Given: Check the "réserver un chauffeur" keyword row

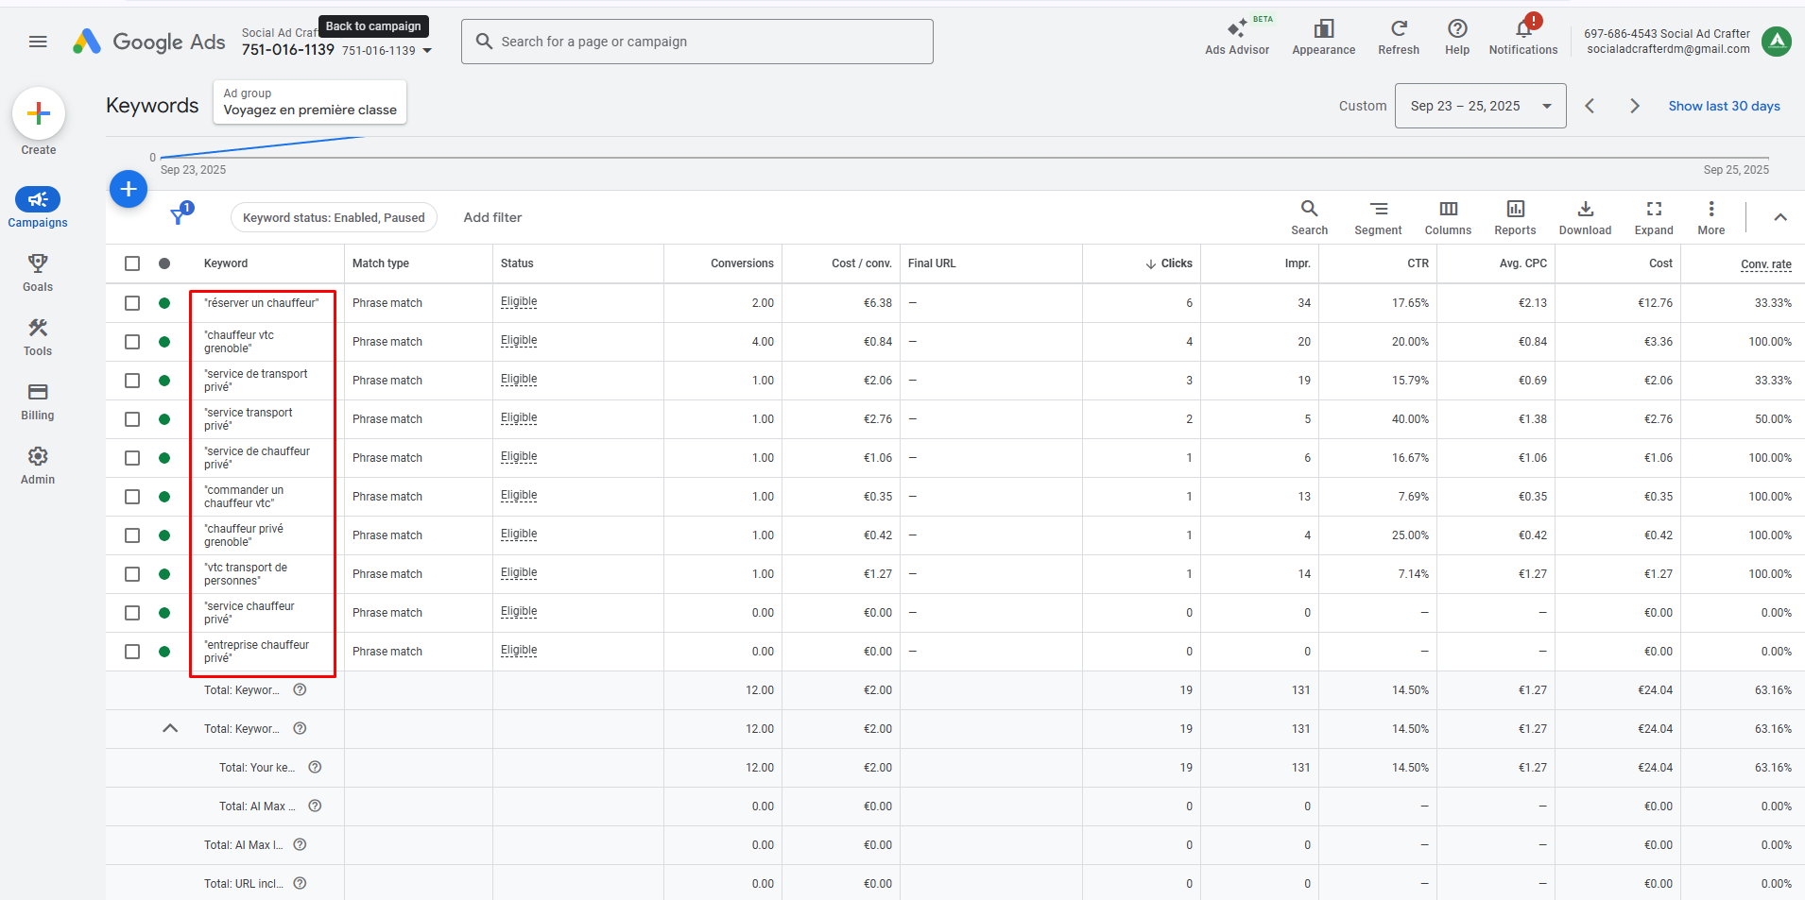Looking at the screenshot, I should pyautogui.click(x=132, y=303).
